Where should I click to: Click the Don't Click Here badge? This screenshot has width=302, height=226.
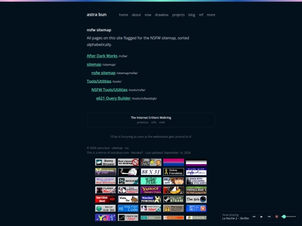[105, 199]
